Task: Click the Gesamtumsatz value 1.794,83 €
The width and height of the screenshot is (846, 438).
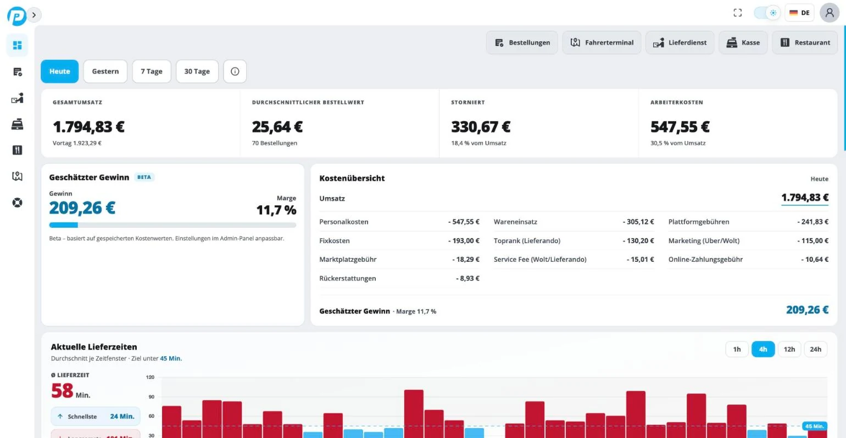Action: click(88, 127)
